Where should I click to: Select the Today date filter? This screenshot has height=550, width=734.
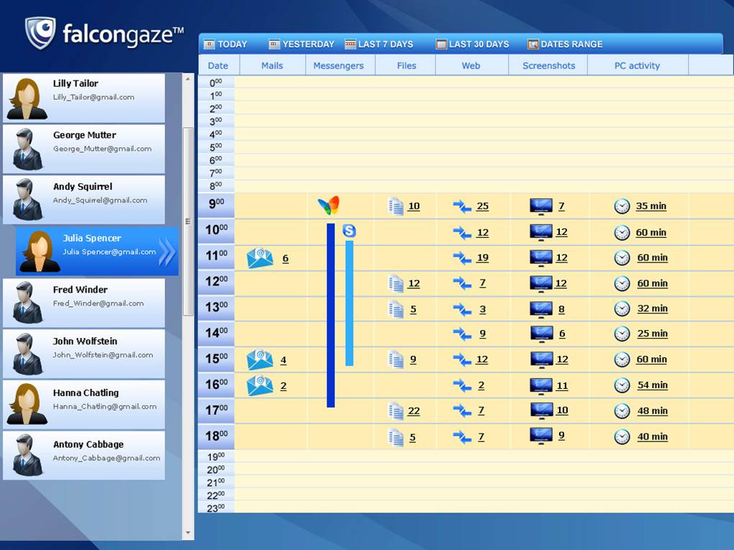pos(225,44)
